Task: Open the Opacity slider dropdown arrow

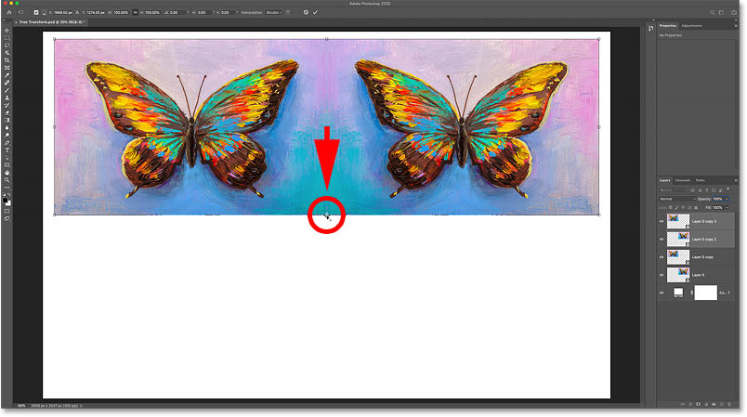Action: pyautogui.click(x=727, y=199)
